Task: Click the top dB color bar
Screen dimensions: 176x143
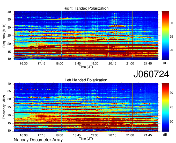Action: (x=165, y=35)
